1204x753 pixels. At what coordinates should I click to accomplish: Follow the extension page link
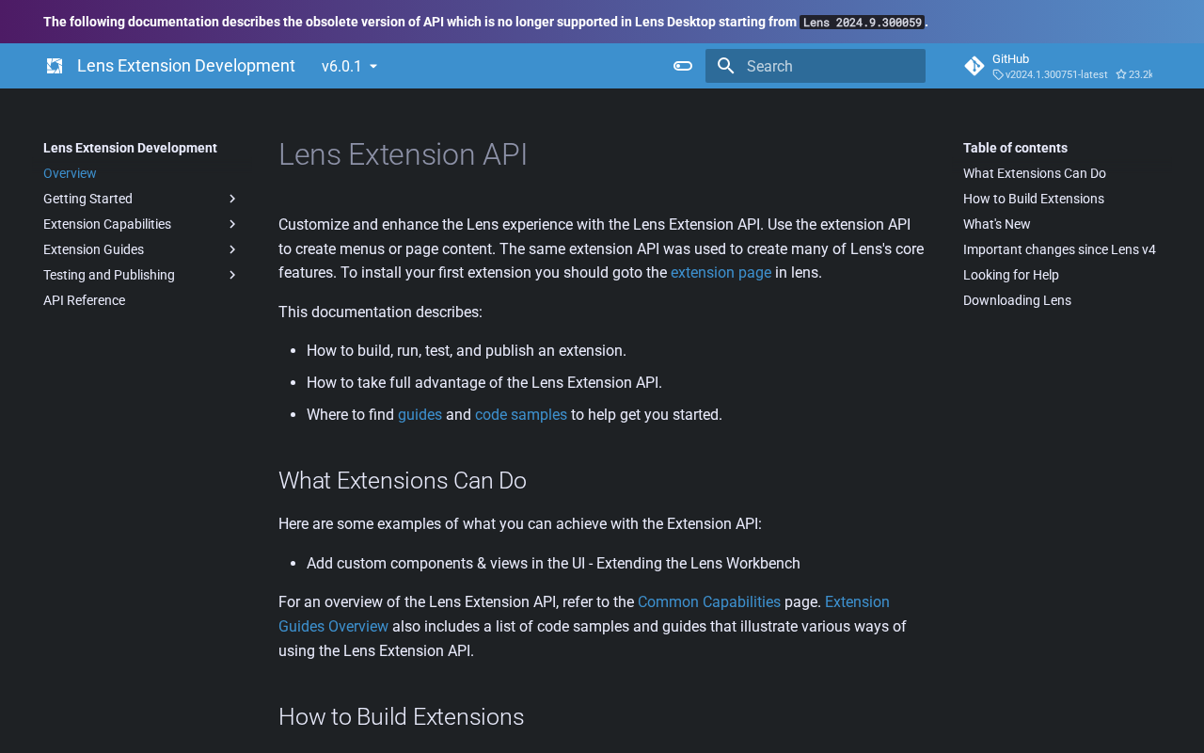pos(721,273)
